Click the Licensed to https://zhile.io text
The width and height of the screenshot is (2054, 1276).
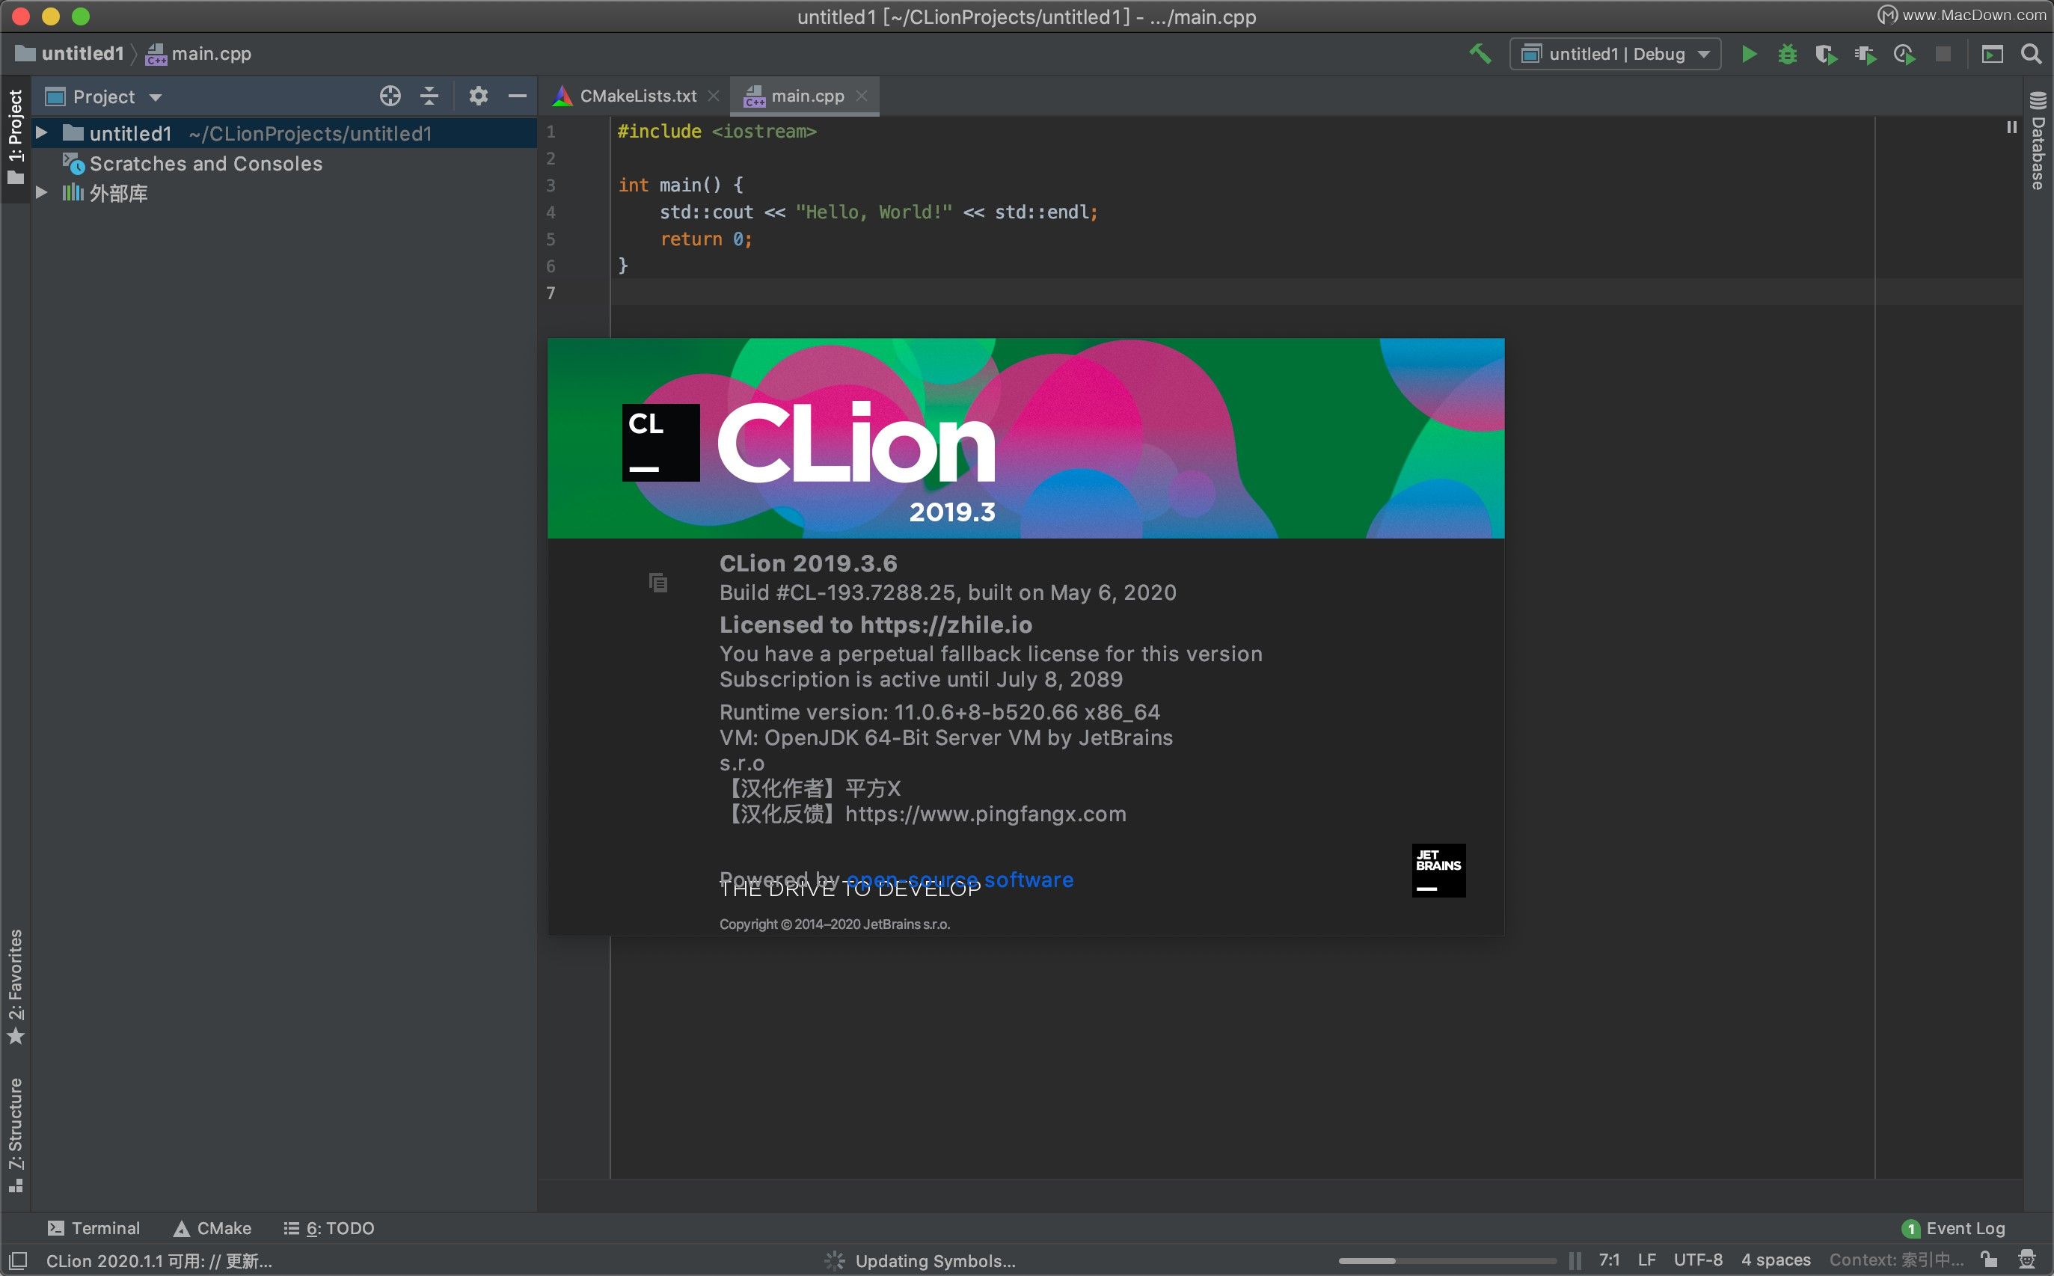[x=876, y=625]
